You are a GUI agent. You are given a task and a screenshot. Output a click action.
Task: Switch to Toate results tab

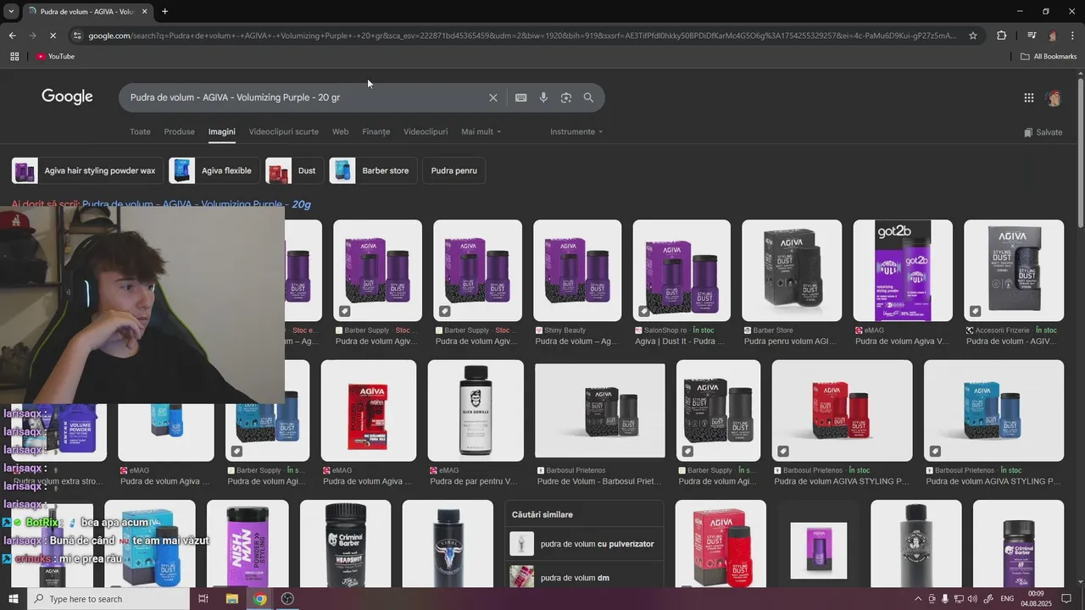click(140, 132)
